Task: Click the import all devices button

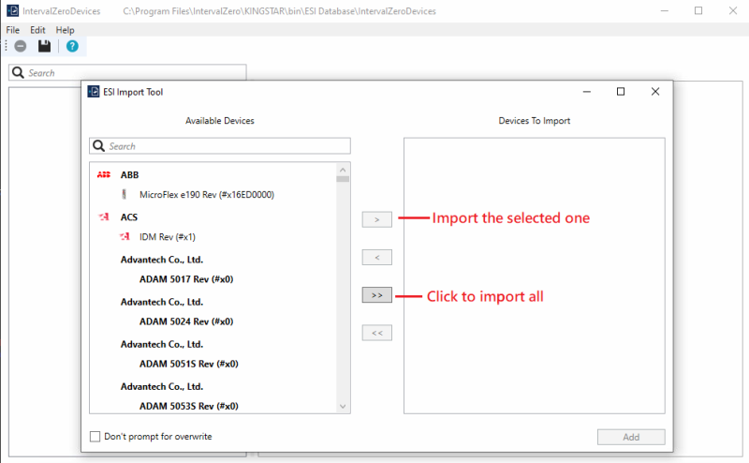Action: pos(376,294)
